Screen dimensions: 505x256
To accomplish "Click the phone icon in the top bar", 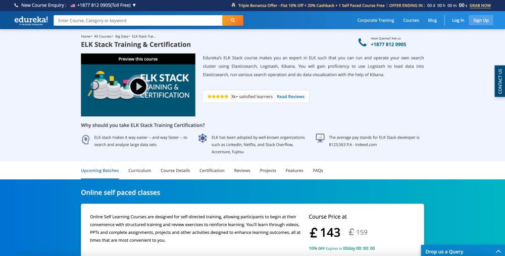I will (16, 5).
